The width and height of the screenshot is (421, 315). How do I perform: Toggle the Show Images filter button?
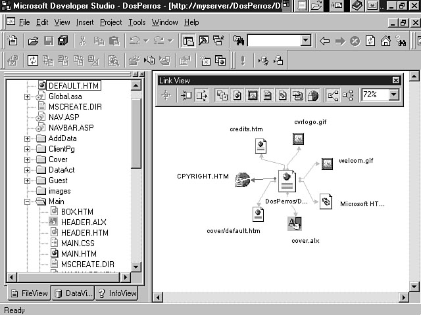[253, 95]
